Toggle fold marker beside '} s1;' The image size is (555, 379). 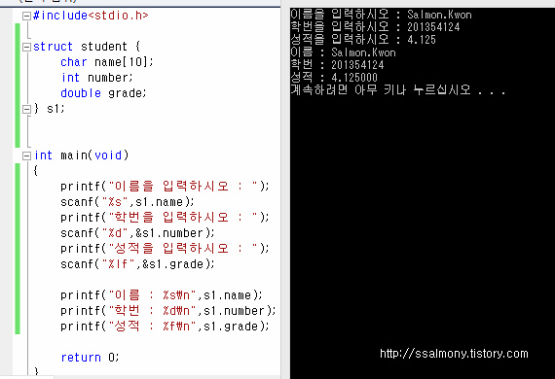tap(26, 109)
